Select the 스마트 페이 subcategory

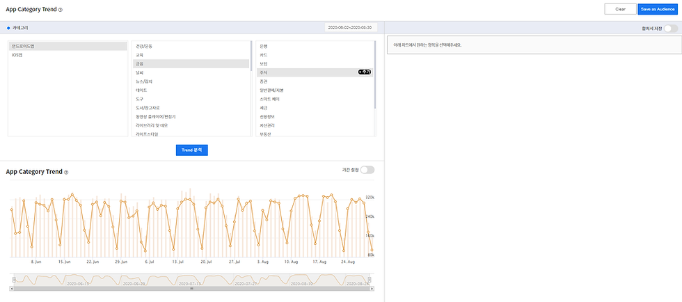click(315, 99)
